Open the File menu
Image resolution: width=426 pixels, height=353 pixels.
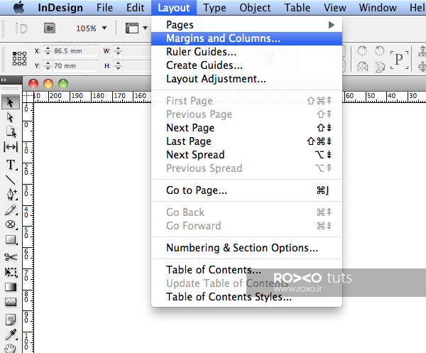pyautogui.click(x=104, y=8)
